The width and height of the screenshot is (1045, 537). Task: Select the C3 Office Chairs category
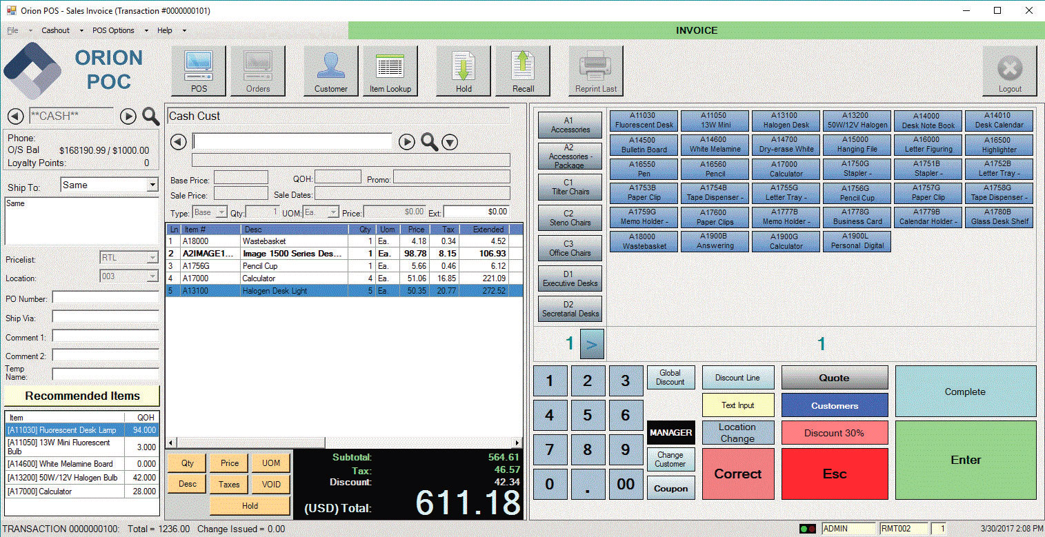click(570, 248)
